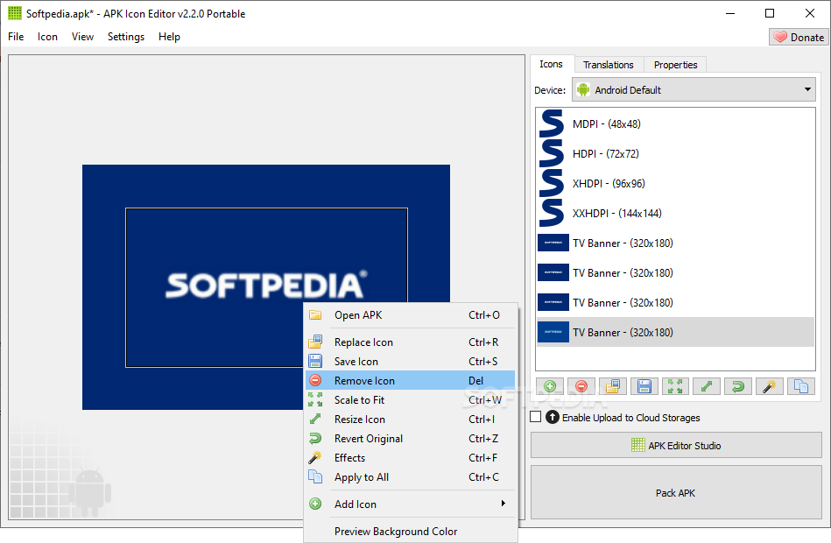Open the View menu
Image resolution: width=831 pixels, height=543 pixels.
pyautogui.click(x=82, y=37)
